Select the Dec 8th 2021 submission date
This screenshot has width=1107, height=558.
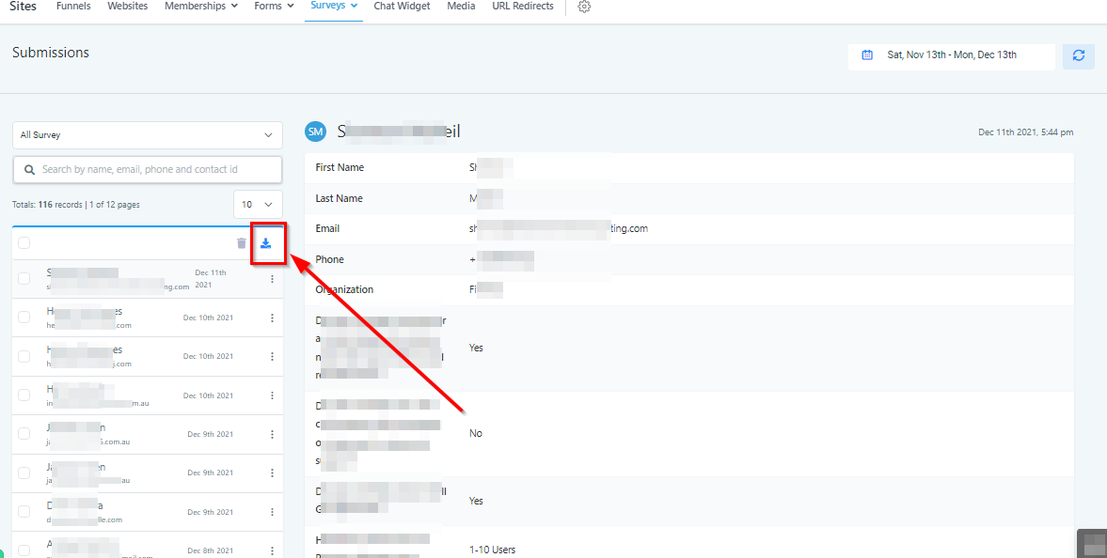[x=211, y=550]
